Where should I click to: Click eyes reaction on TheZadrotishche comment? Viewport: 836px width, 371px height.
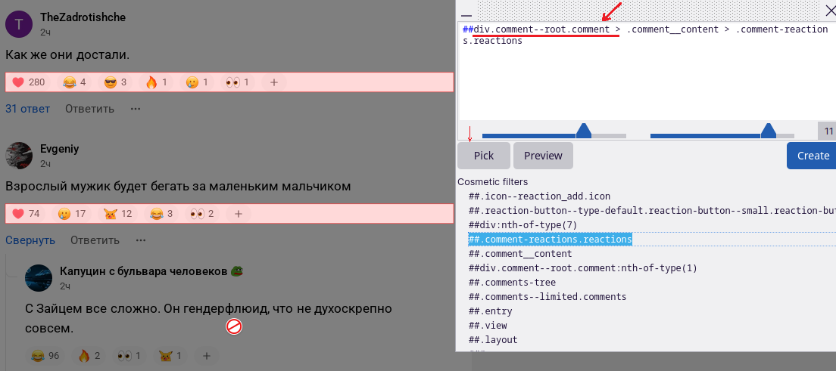[x=238, y=82]
